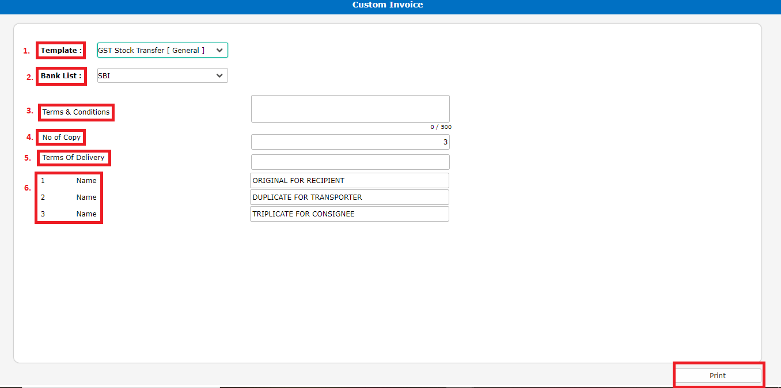Screen dimensions: 781x388
Task: Select the DUPLICATE FOR TRANSPORTER name field
Action: (x=349, y=197)
